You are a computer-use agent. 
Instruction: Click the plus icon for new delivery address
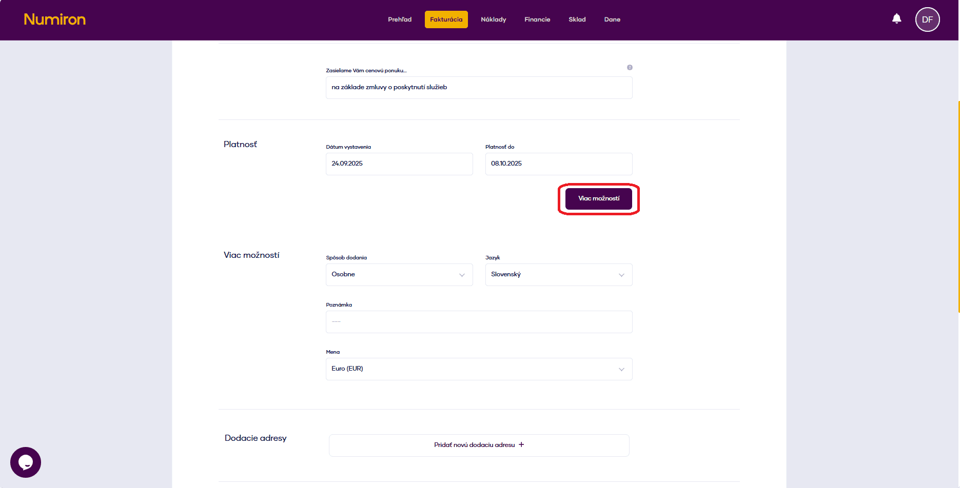click(x=521, y=444)
